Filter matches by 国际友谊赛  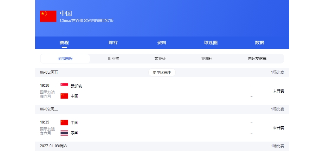click(257, 59)
